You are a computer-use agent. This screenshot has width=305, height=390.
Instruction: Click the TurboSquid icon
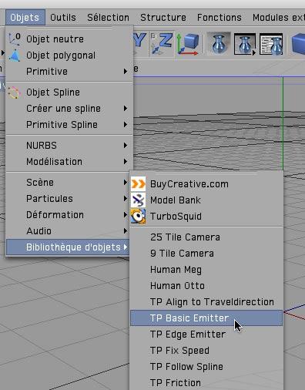point(138,217)
